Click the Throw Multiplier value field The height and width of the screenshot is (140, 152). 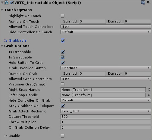106,122
